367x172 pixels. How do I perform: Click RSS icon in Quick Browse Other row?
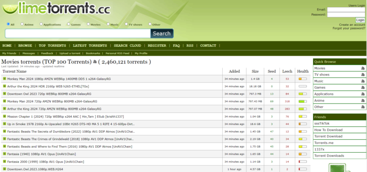(363, 107)
